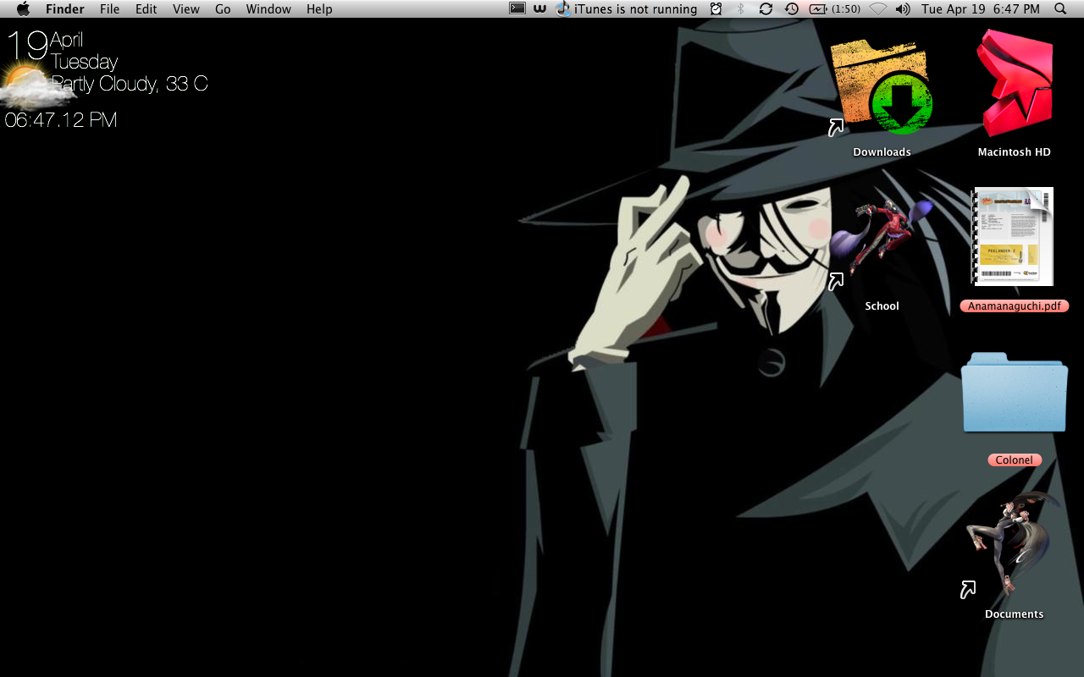Click the 'Macintosh HD' icon label
This screenshot has height=677, width=1084.
click(1015, 152)
